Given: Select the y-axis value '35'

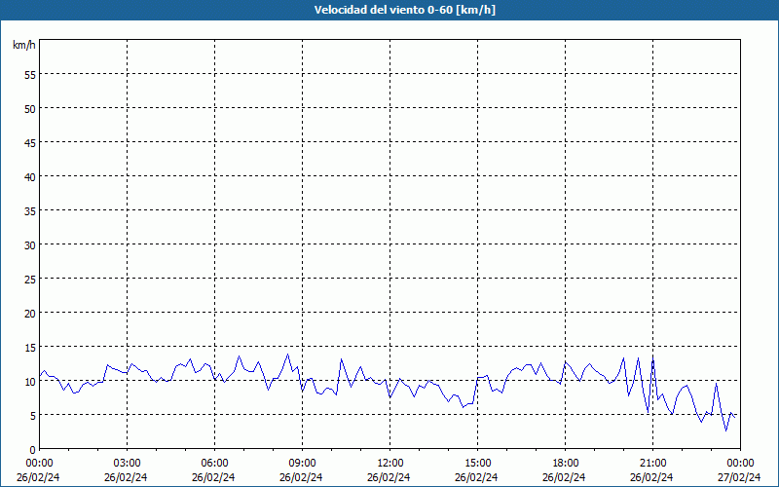Looking at the screenshot, I should [x=30, y=210].
